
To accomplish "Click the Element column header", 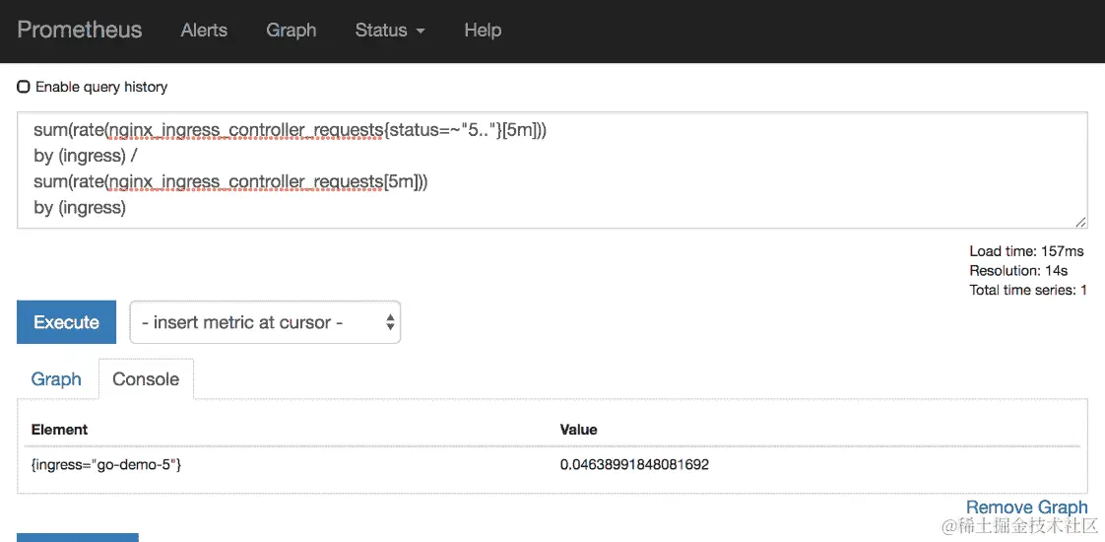I will [x=59, y=430].
